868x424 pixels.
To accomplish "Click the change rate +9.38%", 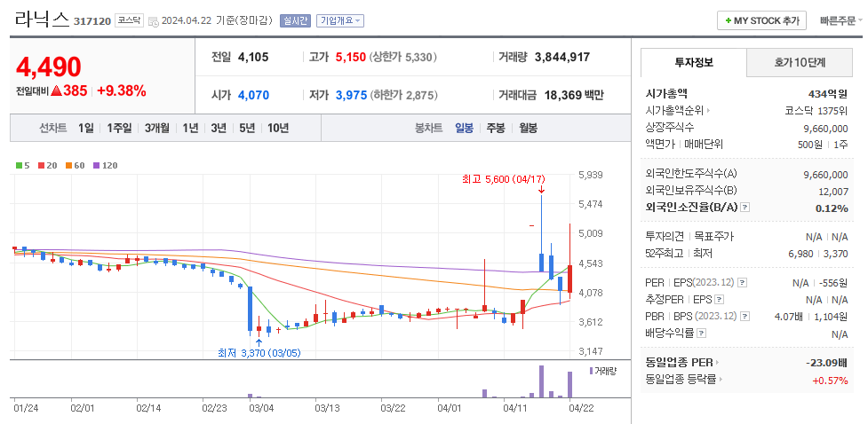I will click(121, 91).
